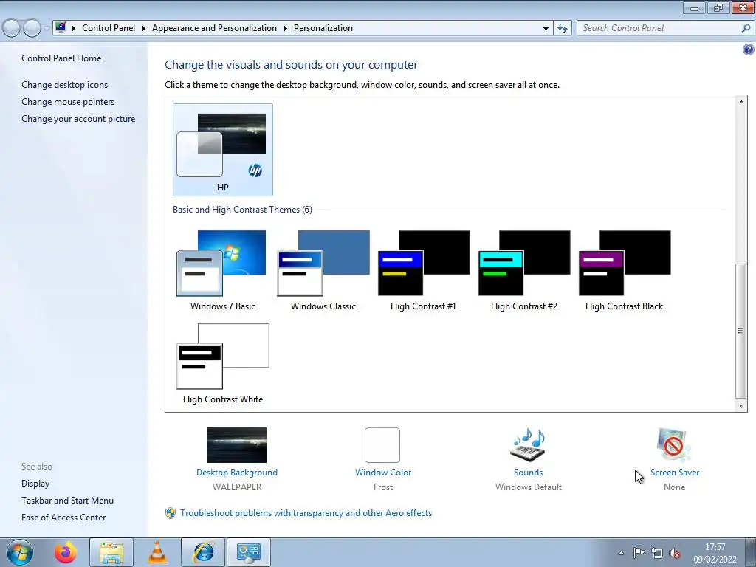Open Ease of Access Center link
The image size is (756, 567).
[x=63, y=518]
